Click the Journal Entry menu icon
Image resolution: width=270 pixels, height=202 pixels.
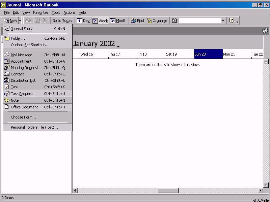[7, 29]
